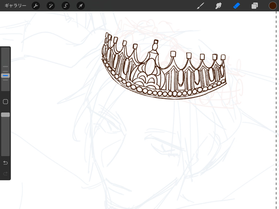Select the Brush tool
The height and width of the screenshot is (209, 279).
[201, 6]
